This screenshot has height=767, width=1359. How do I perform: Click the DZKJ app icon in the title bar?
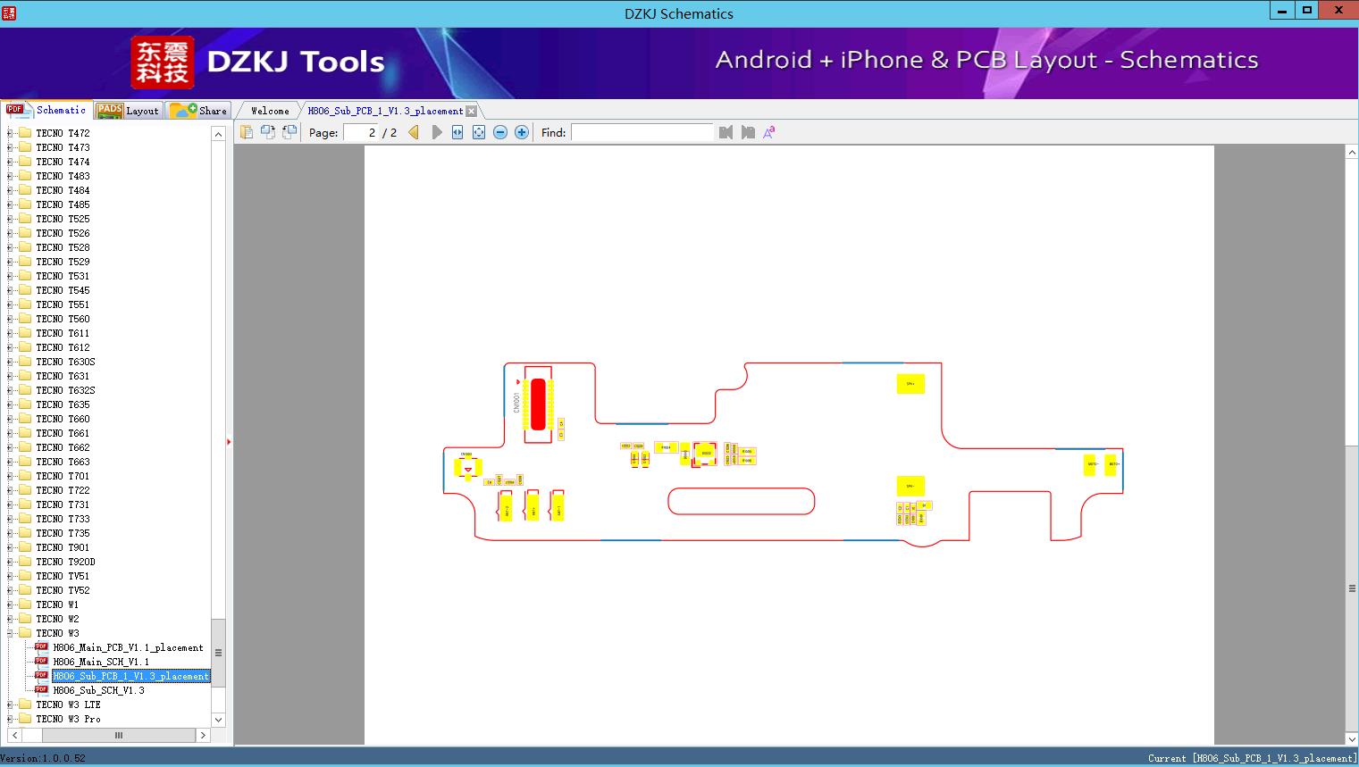pos(8,13)
